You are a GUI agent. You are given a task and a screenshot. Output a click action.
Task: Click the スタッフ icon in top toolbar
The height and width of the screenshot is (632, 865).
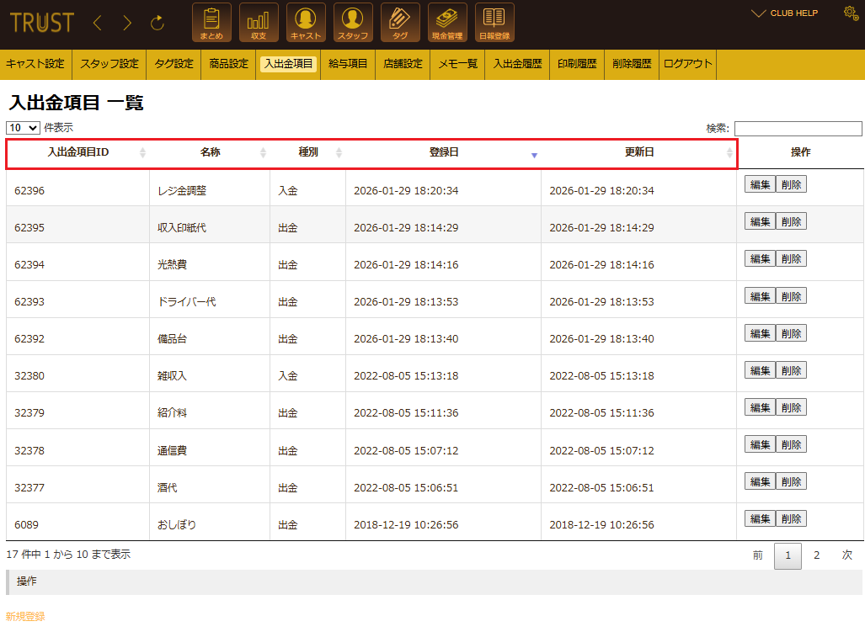353,23
